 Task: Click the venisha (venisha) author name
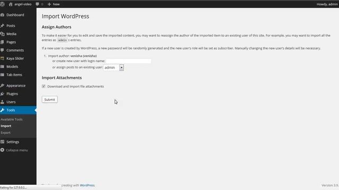click(x=84, y=56)
